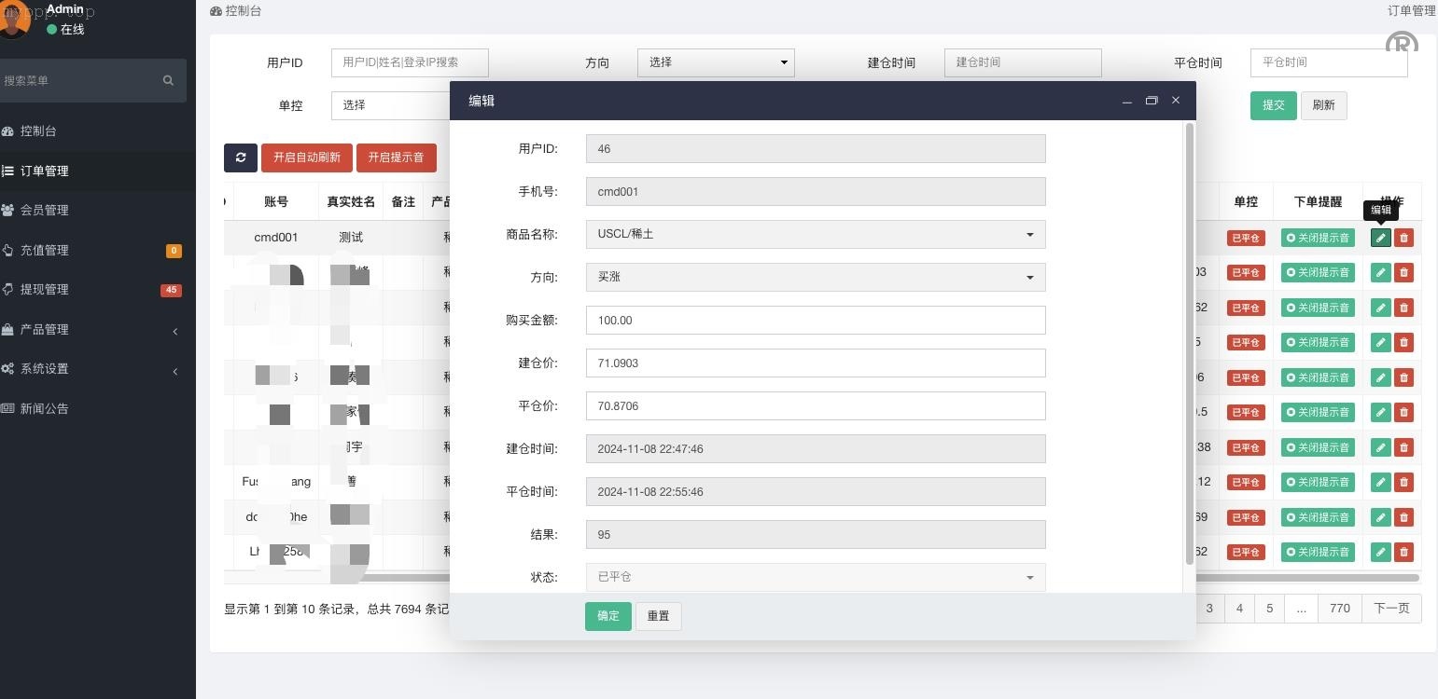Screen dimensions: 1438x699
Task: Toggle 开启自动刷新 auto refresh button
Action: pos(307,158)
